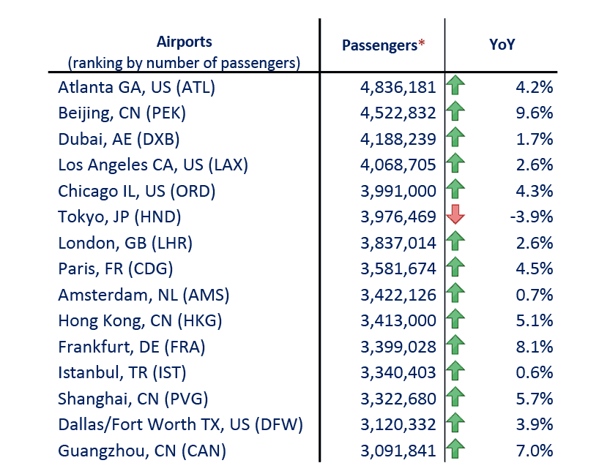Click the green up arrow for Atlanta
Viewport: 599px width, 474px height.
[455, 86]
